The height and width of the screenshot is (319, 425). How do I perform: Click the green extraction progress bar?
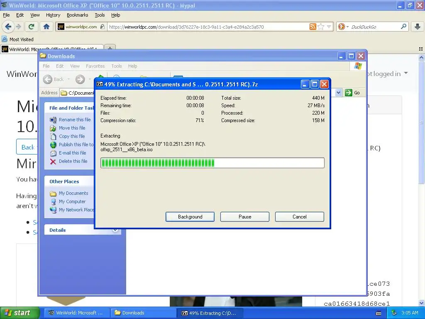coord(212,163)
